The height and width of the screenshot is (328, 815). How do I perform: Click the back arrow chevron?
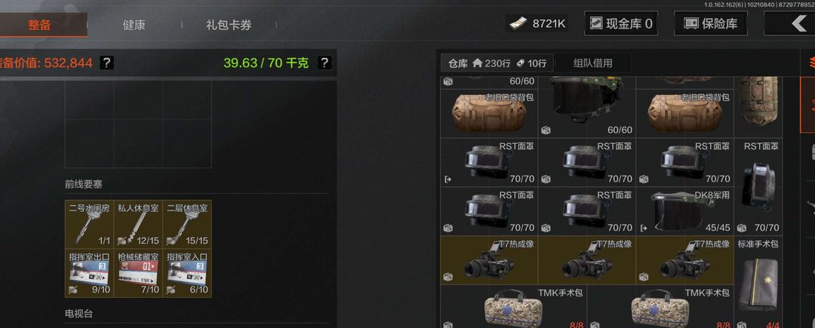coord(798,23)
